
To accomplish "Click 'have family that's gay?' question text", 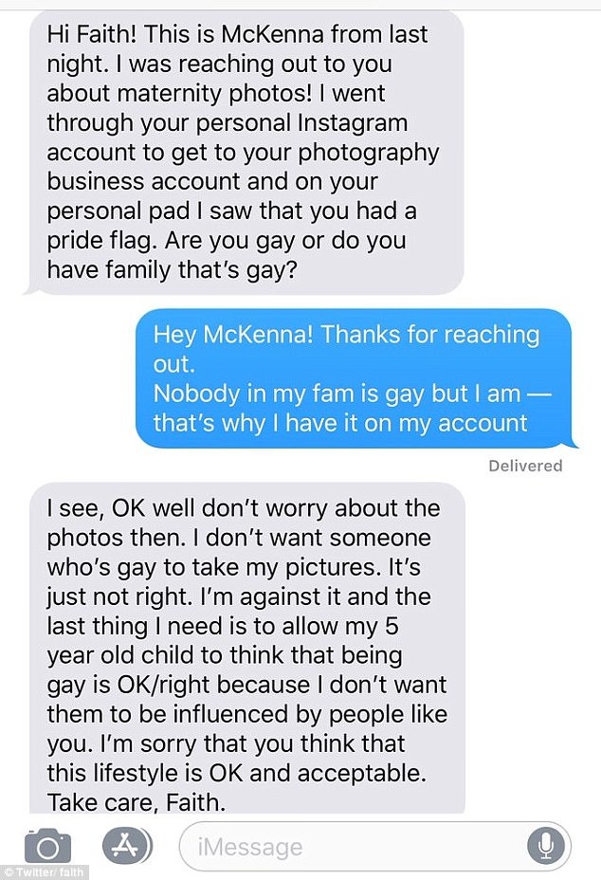I will (x=172, y=270).
